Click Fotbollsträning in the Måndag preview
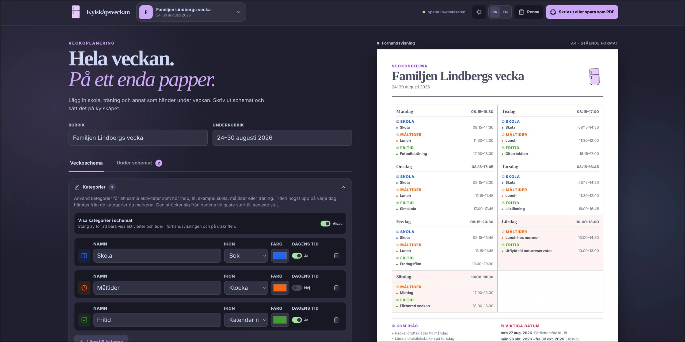The width and height of the screenshot is (685, 342). coord(413,154)
